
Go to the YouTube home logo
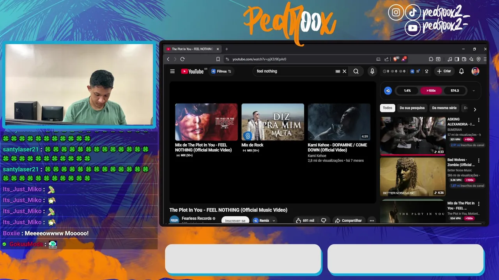pyautogui.click(x=192, y=71)
